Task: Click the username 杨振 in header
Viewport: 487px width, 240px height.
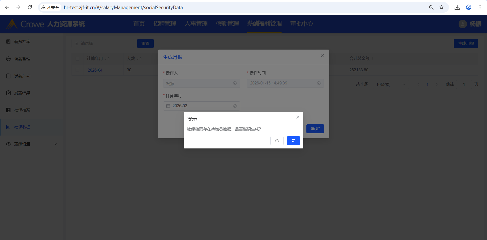Action: [x=475, y=24]
